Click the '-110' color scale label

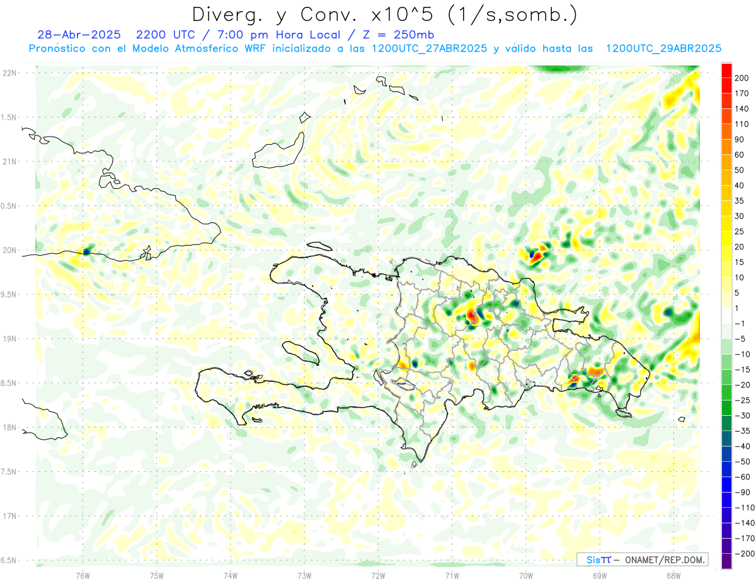click(743, 508)
